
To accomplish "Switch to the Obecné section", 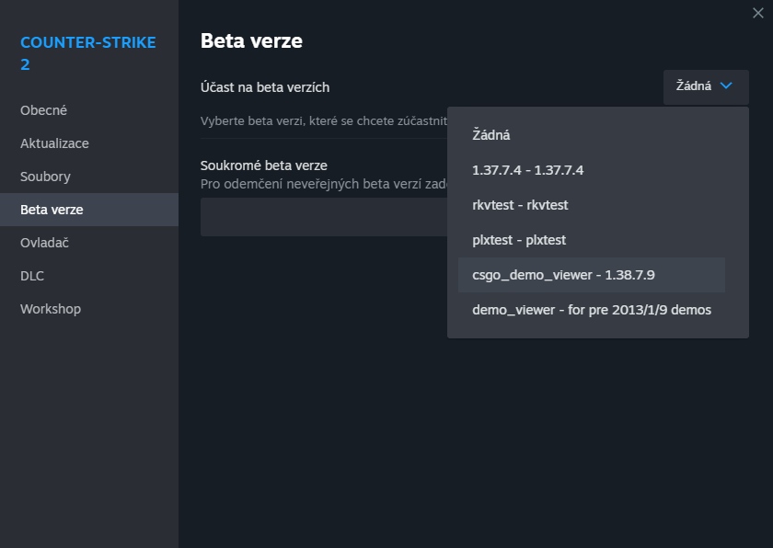I will click(x=43, y=109).
